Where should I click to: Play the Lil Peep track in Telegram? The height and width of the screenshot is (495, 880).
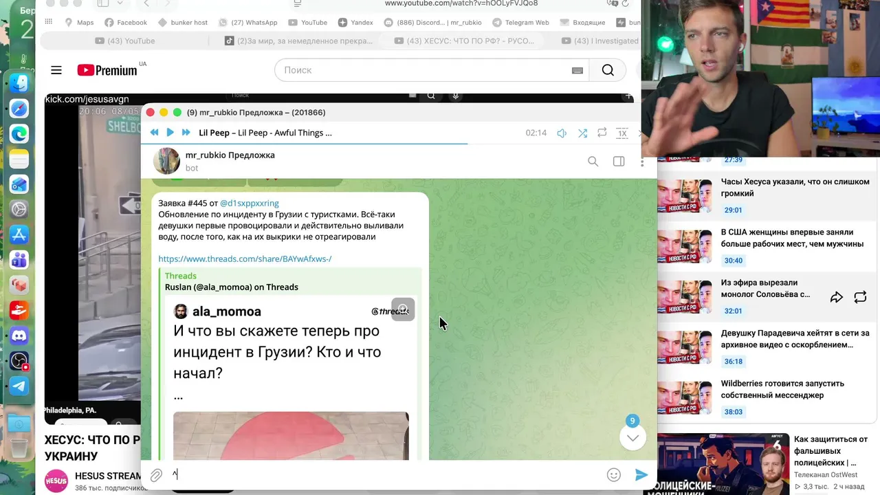[x=170, y=133]
